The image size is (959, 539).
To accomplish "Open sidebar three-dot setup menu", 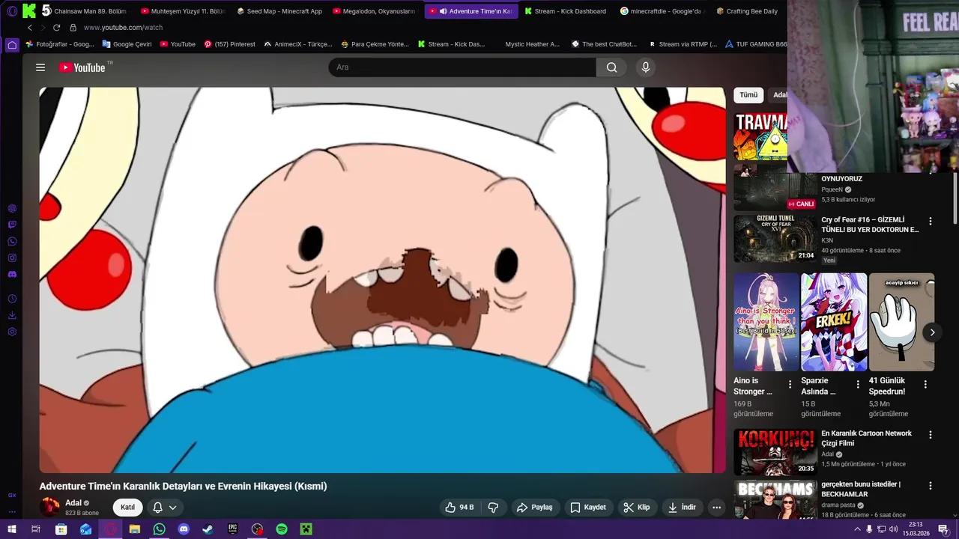I will [x=12, y=512].
